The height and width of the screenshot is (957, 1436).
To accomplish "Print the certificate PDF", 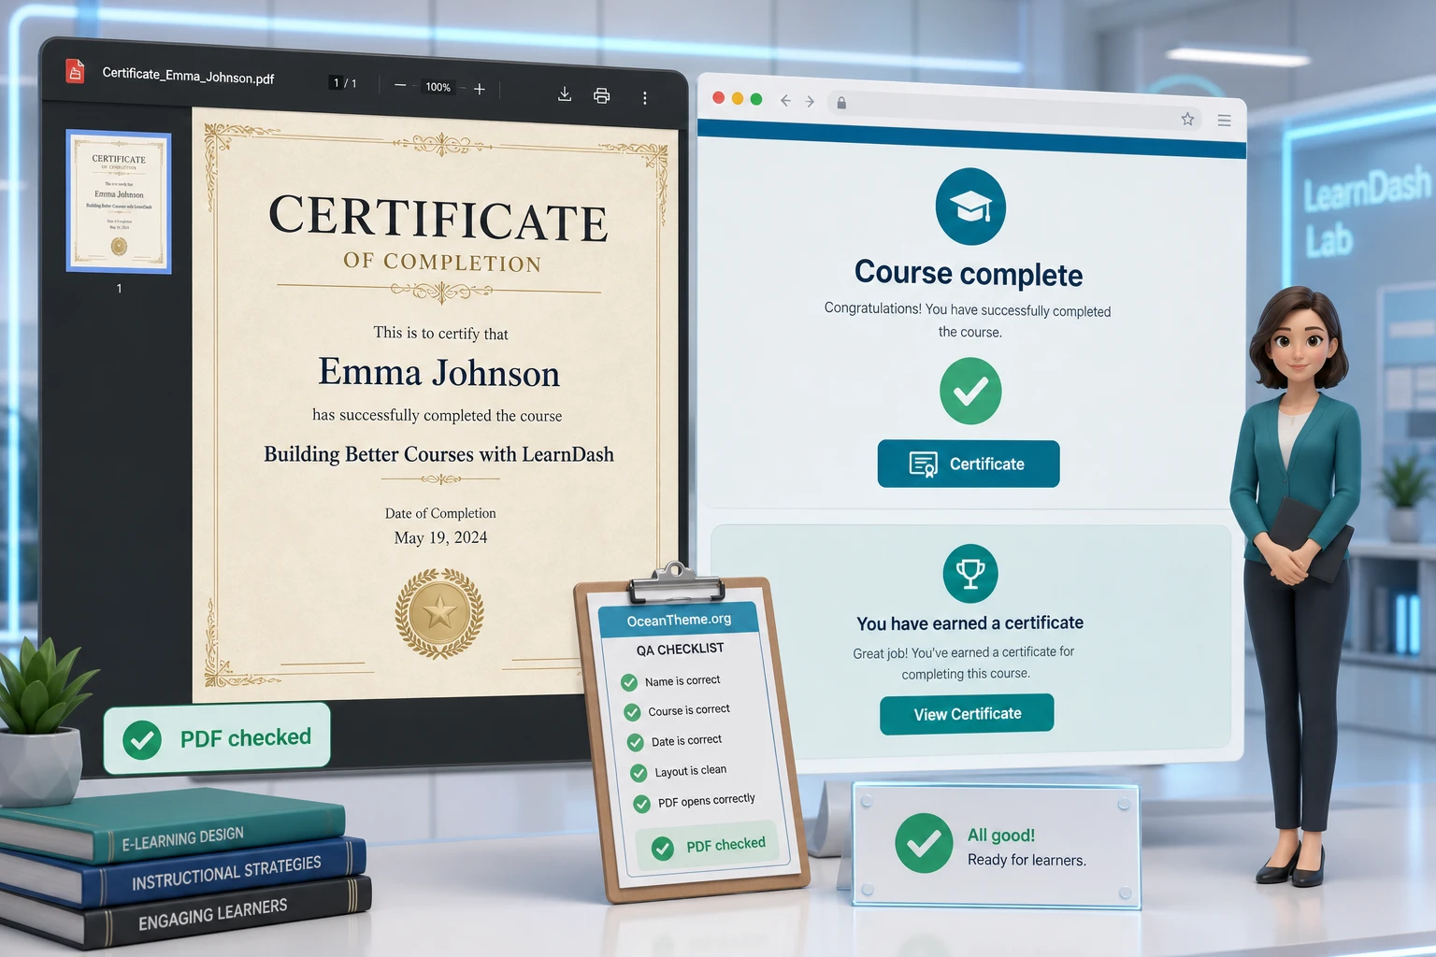I will 602,95.
